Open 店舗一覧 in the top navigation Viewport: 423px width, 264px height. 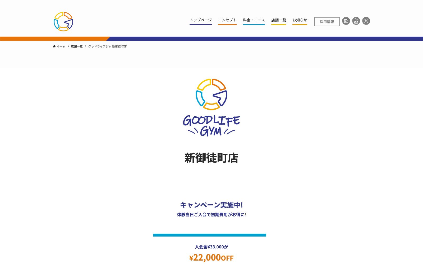point(279,20)
